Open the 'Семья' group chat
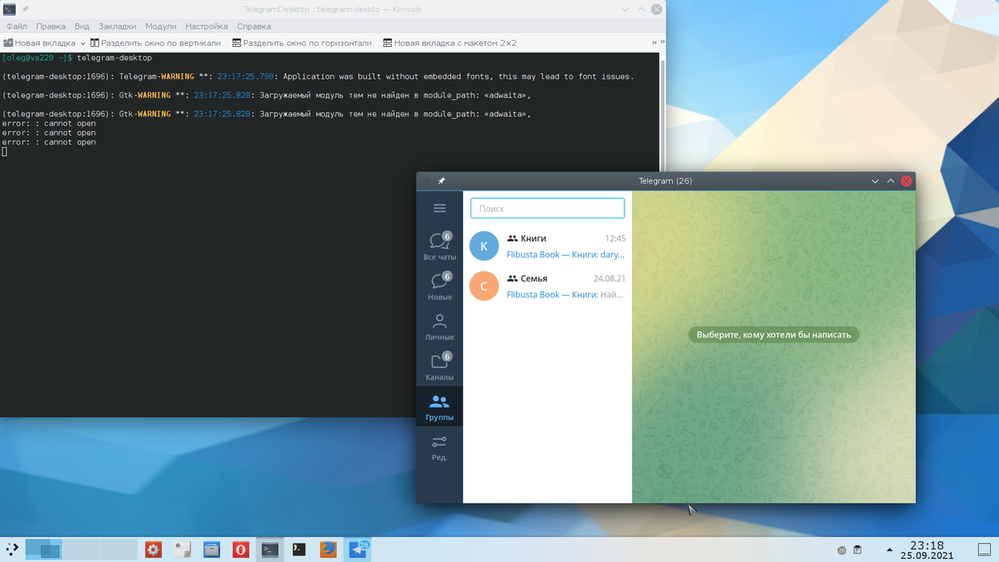Image resolution: width=999 pixels, height=562 pixels. 547,286
